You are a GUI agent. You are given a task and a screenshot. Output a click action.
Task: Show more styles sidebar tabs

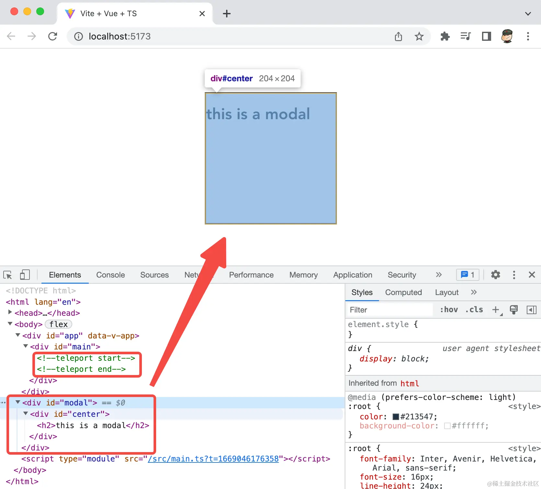point(474,292)
